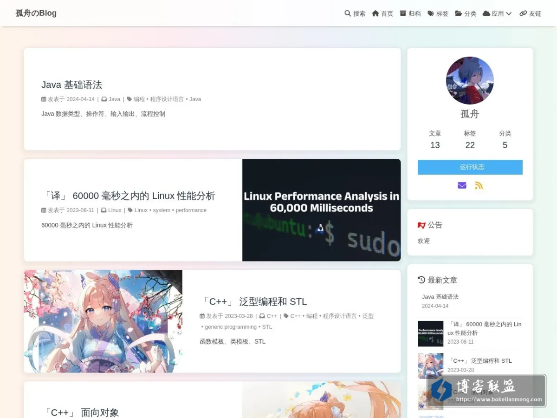The height and width of the screenshot is (418, 557).
Task: Click summary Java 数据类型、操作符、输入输出、流程控制
Action: (x=103, y=114)
